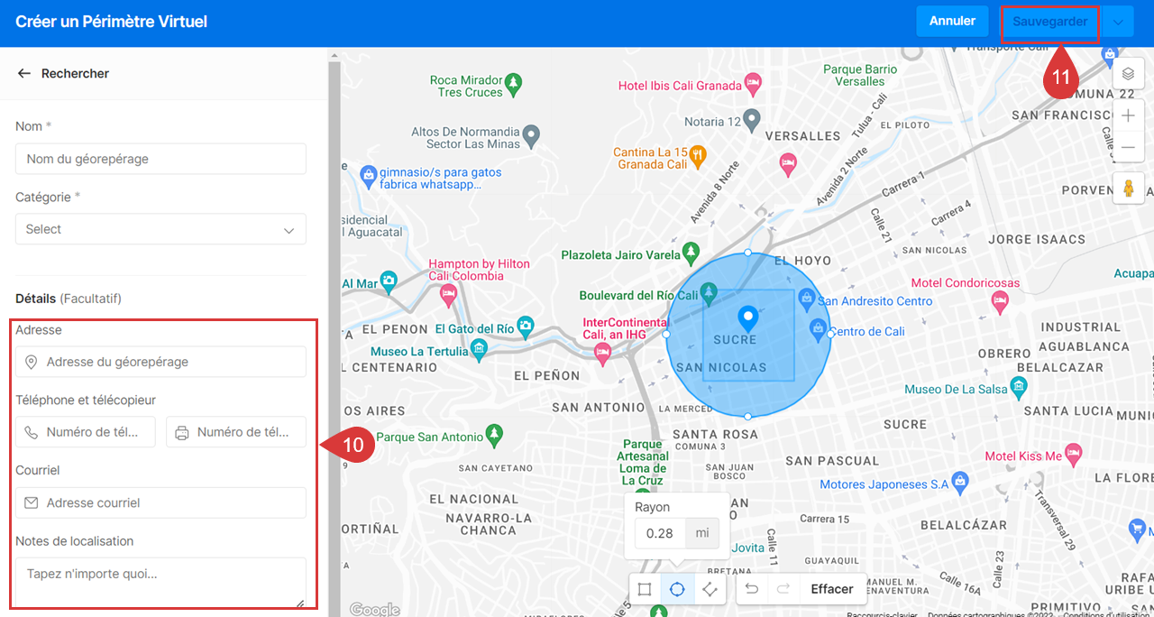Viewport: 1154px width, 617px height.
Task: Redo the drawing action
Action: tap(783, 590)
